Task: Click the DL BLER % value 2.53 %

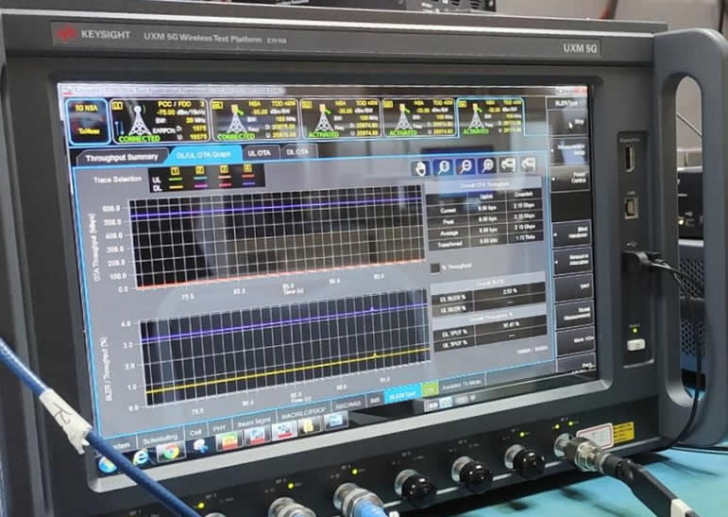Action: click(509, 291)
